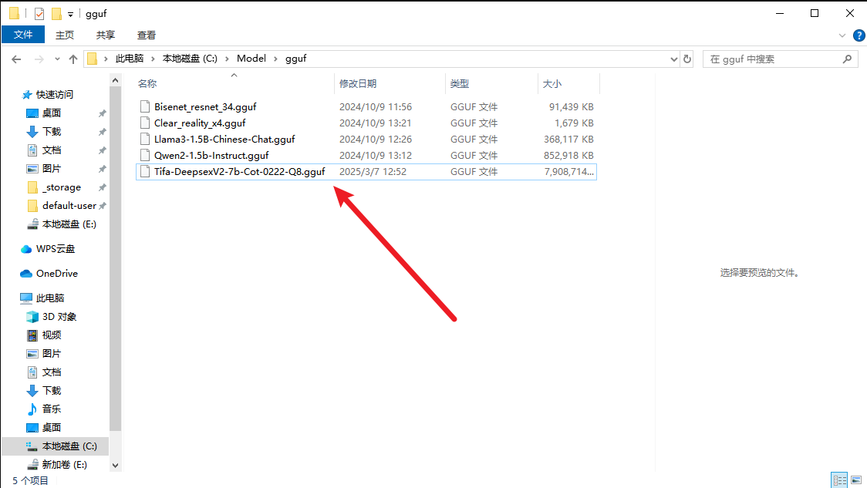
Task: Switch to the 查看 ribbon tab
Action: [147, 35]
